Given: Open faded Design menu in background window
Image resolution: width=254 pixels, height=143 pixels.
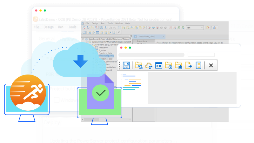Looking at the screenshot, I should point(49,27).
